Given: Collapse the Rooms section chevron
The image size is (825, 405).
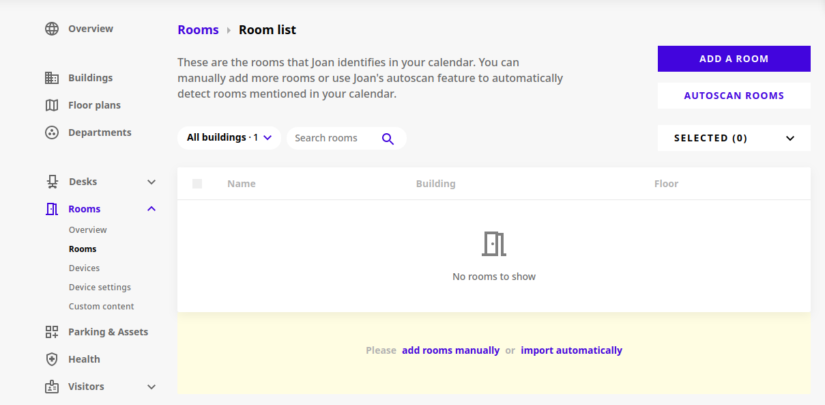Looking at the screenshot, I should pos(151,209).
